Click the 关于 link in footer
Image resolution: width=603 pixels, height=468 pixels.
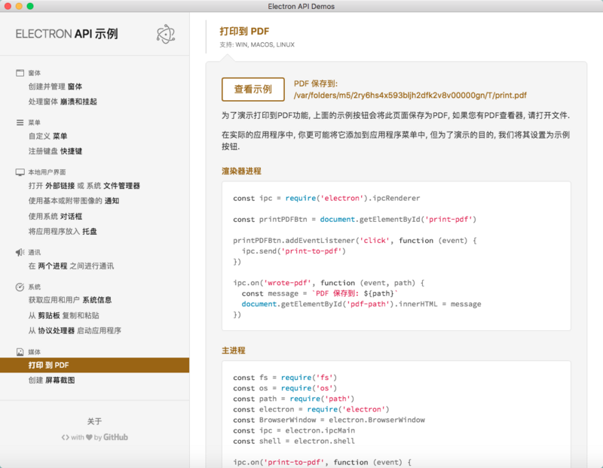tap(95, 421)
